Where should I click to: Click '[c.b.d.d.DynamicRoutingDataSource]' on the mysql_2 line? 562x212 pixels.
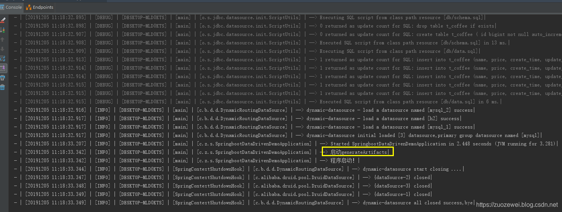point(242,110)
